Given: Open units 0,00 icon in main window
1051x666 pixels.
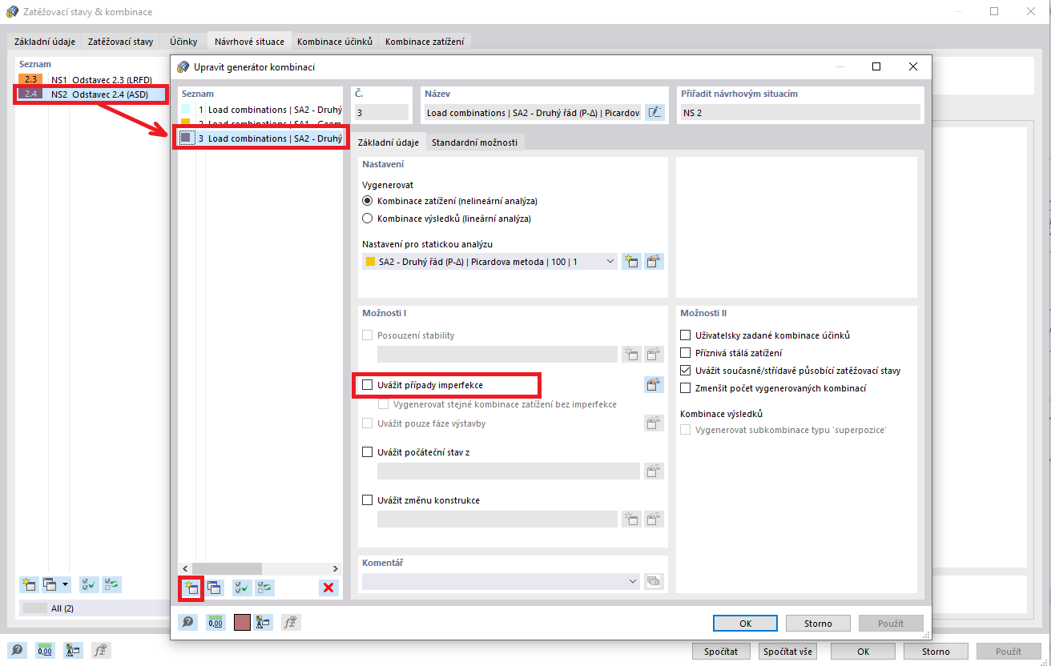Looking at the screenshot, I should (45, 651).
